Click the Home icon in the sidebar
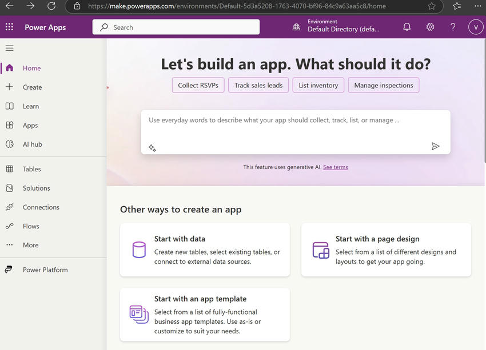 pos(10,68)
